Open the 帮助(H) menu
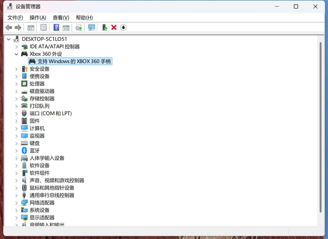The height and width of the screenshot is (239, 328). [84, 18]
